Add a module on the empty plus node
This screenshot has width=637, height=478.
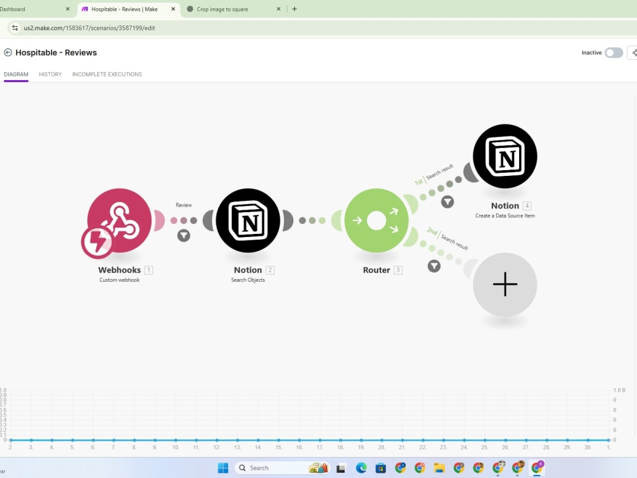point(505,284)
